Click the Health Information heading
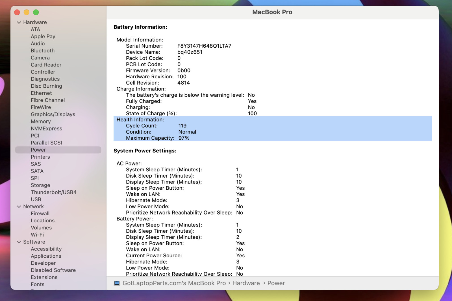The image size is (452, 301). point(140,119)
